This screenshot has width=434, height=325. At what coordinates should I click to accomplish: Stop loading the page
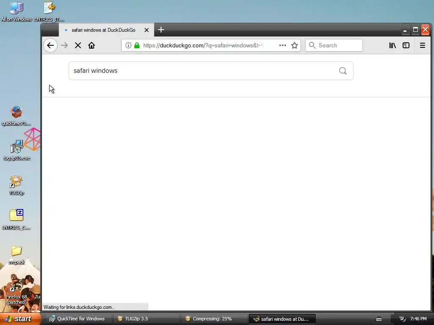[x=78, y=45]
